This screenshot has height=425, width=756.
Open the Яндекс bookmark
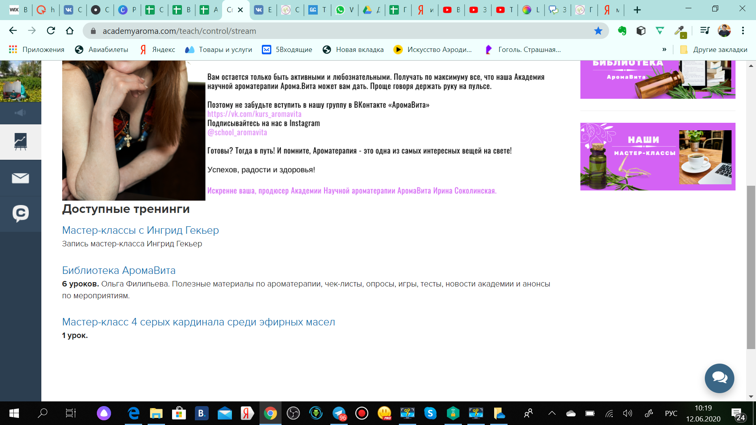point(157,50)
